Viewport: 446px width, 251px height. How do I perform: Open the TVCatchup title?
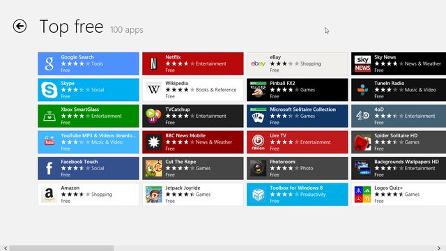coord(178,109)
